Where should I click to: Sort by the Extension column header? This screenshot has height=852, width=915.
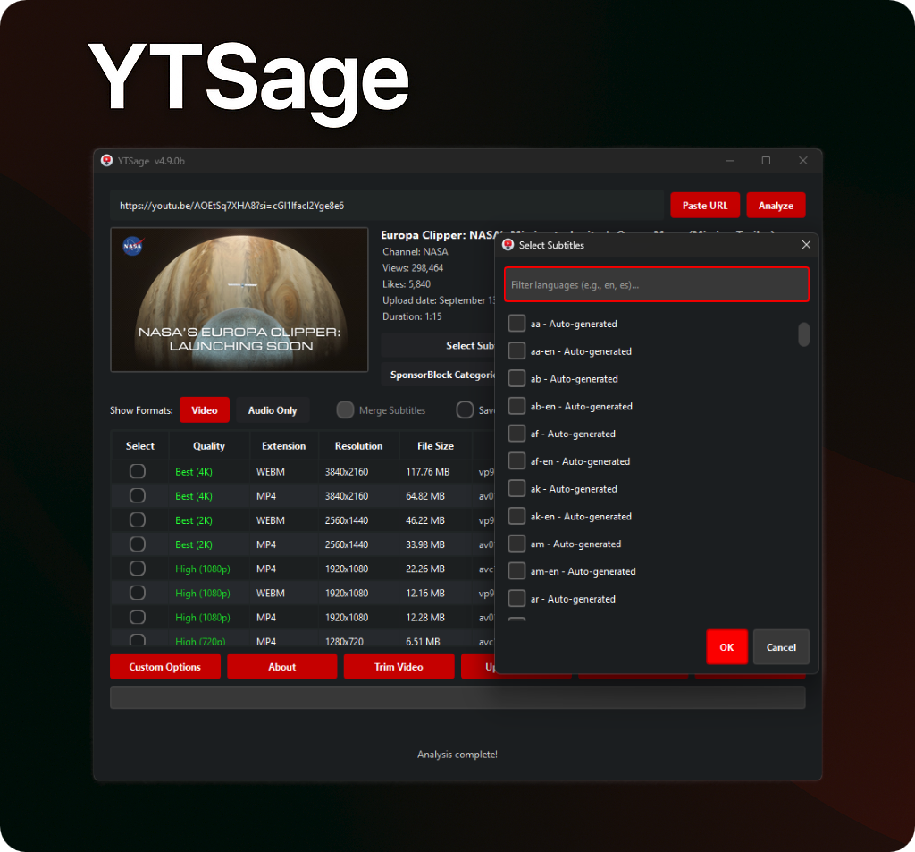283,445
